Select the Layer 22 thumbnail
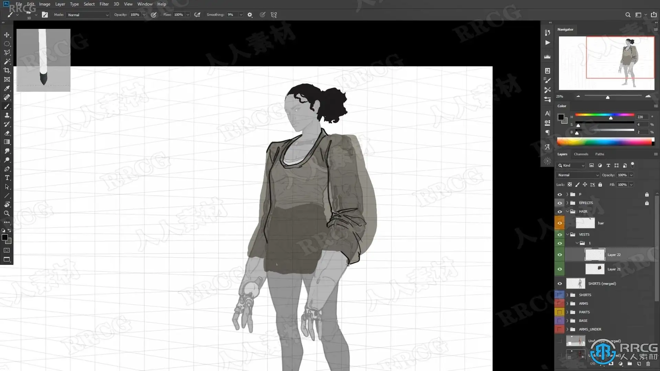The image size is (660, 371). [x=595, y=255]
